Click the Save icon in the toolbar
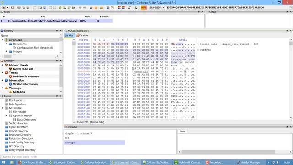The image size is (293, 165). click(4, 7)
